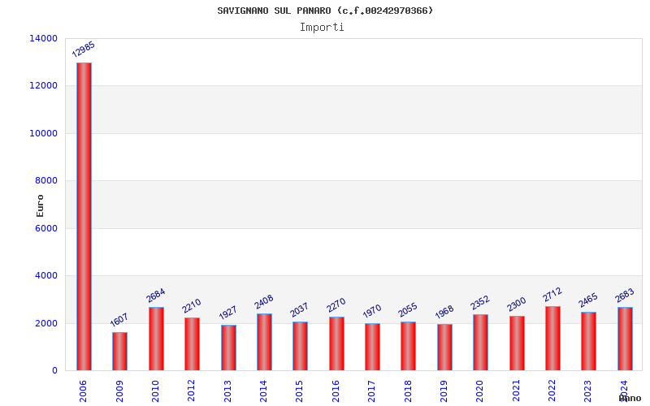Image resolution: width=650 pixels, height=406 pixels.
Task: Click the value label 1927
Action: pyautogui.click(x=227, y=313)
